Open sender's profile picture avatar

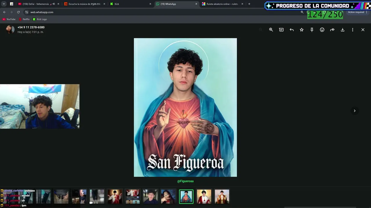tap(10, 29)
